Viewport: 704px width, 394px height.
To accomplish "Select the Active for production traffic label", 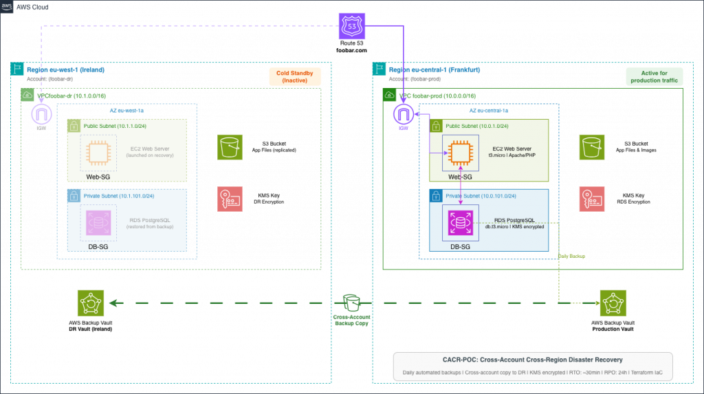I will tap(654, 76).
